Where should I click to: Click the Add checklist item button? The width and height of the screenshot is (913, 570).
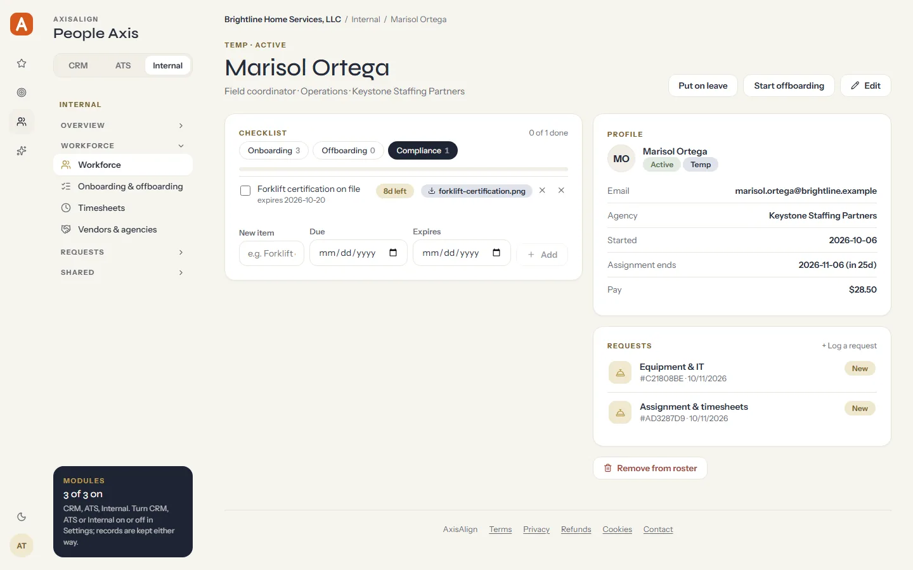(542, 255)
